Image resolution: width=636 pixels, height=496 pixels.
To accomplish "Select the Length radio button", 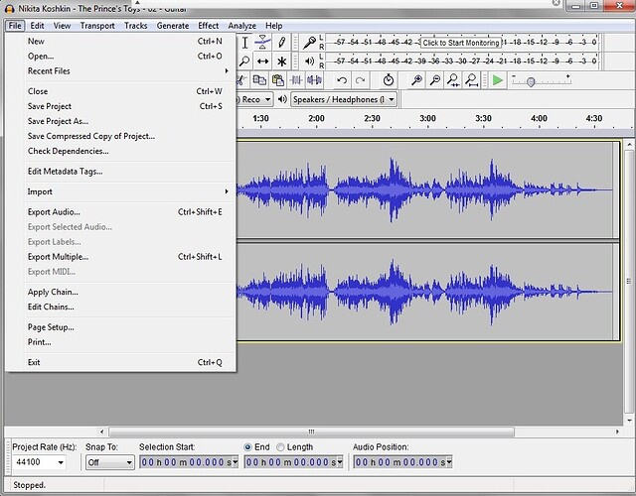I will pos(280,447).
